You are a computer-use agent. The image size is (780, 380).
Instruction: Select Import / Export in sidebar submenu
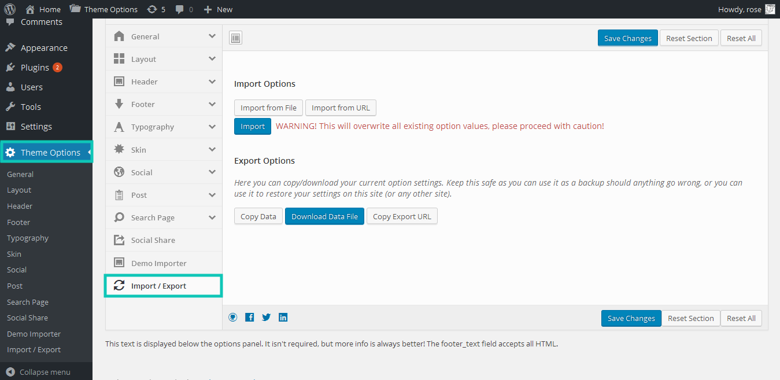tap(34, 349)
